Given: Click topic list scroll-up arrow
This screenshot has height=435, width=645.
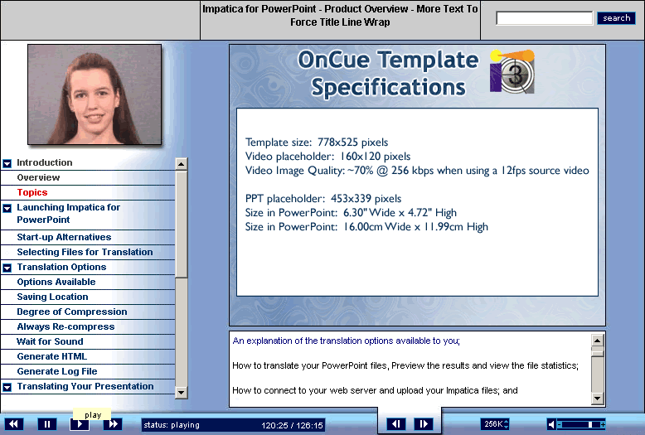Looking at the screenshot, I should [x=181, y=164].
